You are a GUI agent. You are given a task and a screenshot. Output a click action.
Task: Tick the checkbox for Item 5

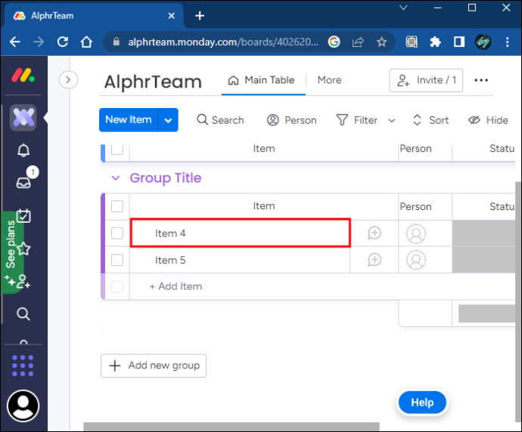tap(117, 260)
